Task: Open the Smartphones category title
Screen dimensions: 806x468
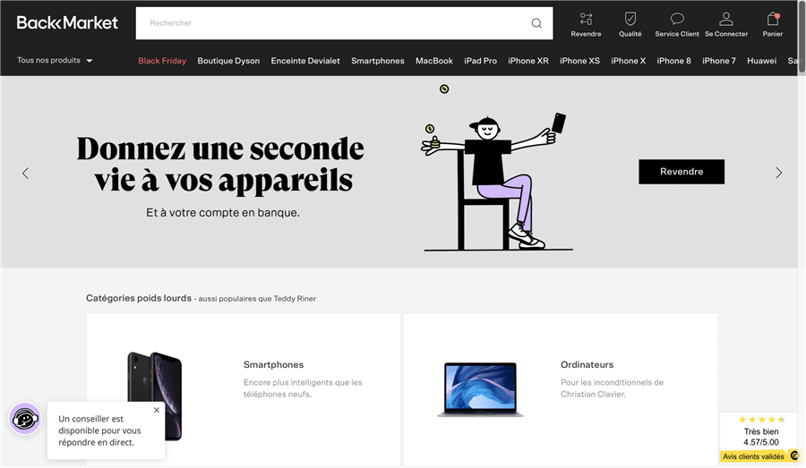Action: point(273,365)
